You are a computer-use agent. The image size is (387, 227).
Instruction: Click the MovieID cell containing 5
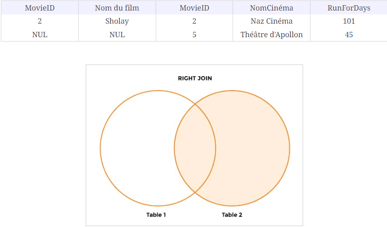194,35
